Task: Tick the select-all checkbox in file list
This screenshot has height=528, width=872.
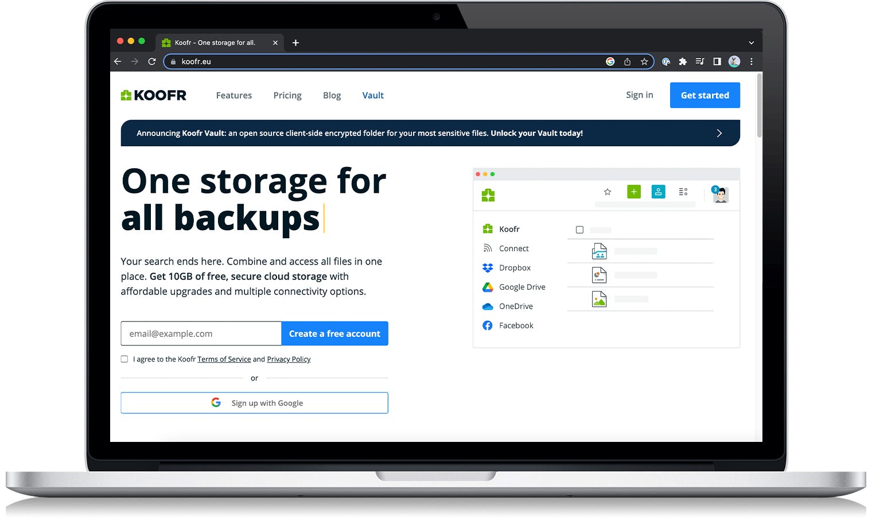Action: (x=579, y=230)
